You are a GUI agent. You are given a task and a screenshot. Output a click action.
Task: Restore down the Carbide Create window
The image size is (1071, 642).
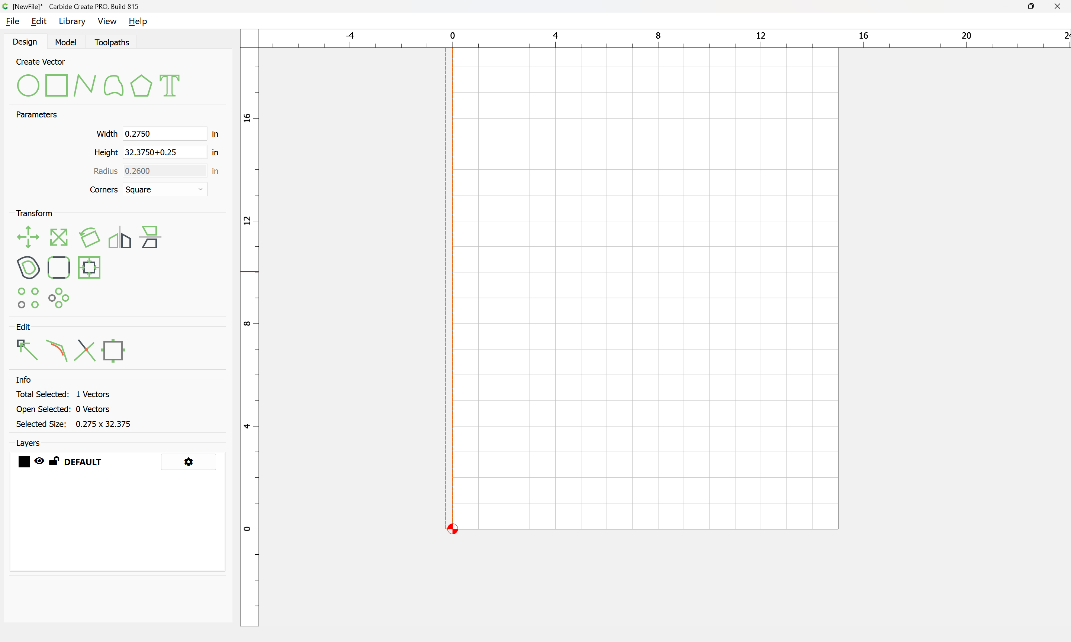click(x=1031, y=6)
